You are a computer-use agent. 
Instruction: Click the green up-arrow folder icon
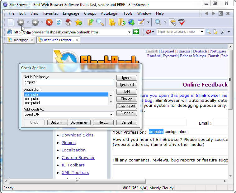[x=90, y=22]
